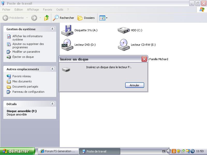Click the 11:53 system clock
207x155 pixels.
point(200,151)
